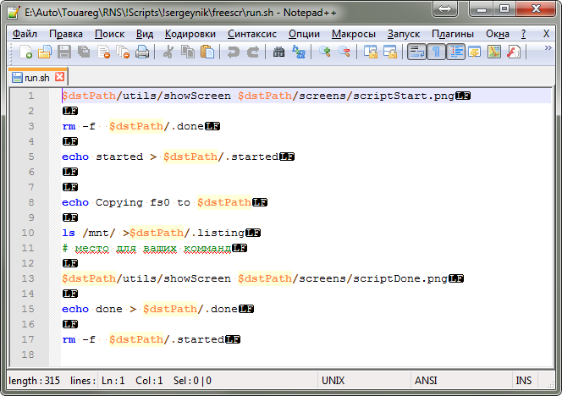Click the Undo arrow icon
Screen dimensions: 562x396
[233, 52]
